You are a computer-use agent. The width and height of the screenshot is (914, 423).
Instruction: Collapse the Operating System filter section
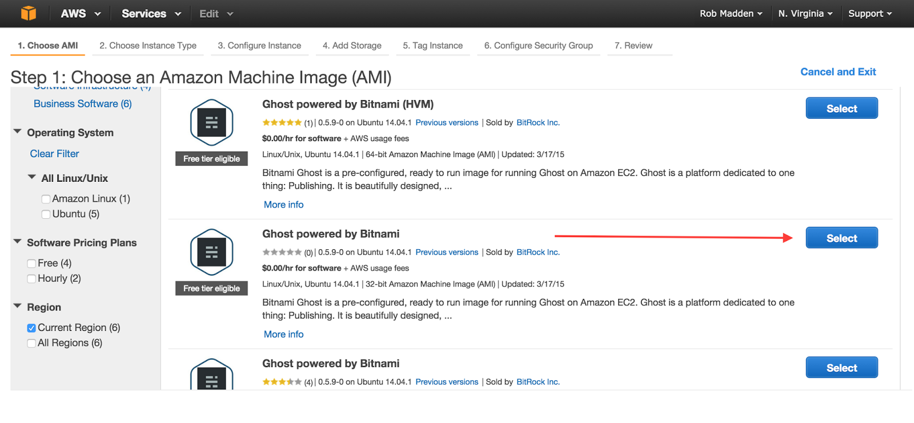[18, 132]
